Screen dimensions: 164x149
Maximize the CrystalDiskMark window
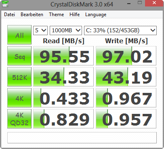click(x=140, y=3)
